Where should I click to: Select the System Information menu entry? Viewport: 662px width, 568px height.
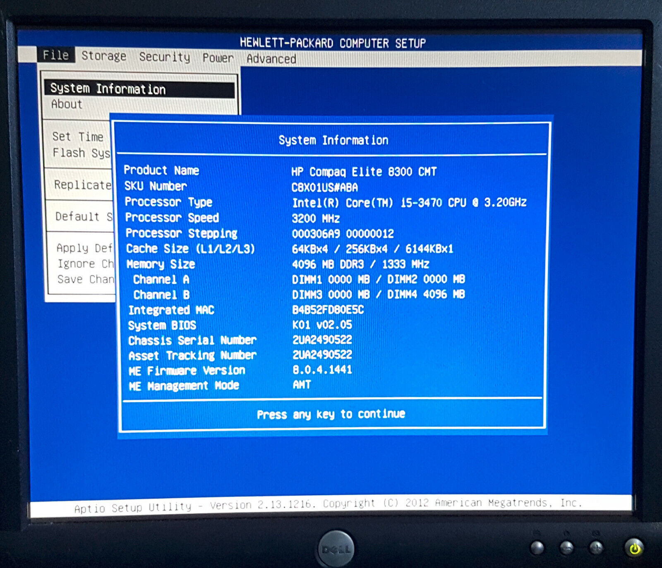pyautogui.click(x=139, y=89)
